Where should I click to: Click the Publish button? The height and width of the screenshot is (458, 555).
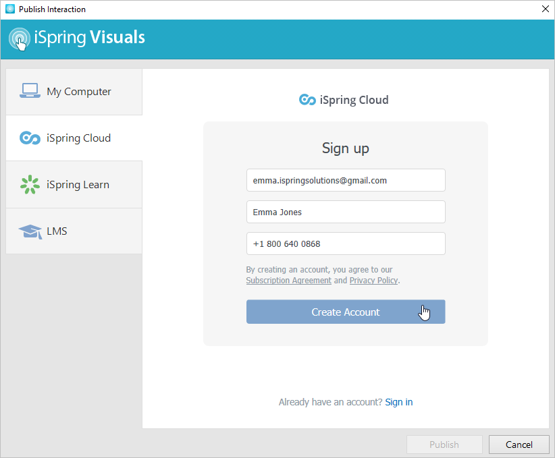tap(444, 445)
